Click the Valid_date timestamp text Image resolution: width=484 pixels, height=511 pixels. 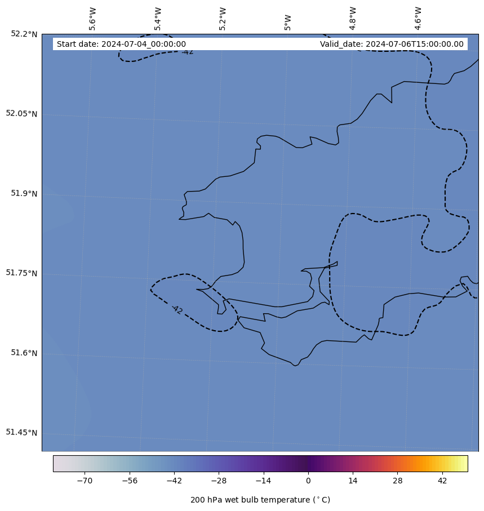click(x=392, y=44)
